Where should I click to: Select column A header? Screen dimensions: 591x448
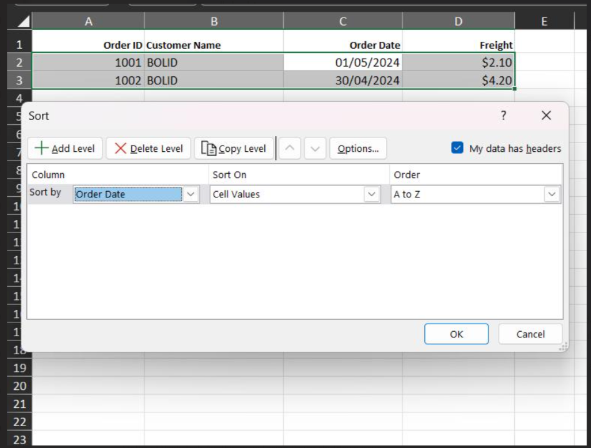[x=88, y=22]
